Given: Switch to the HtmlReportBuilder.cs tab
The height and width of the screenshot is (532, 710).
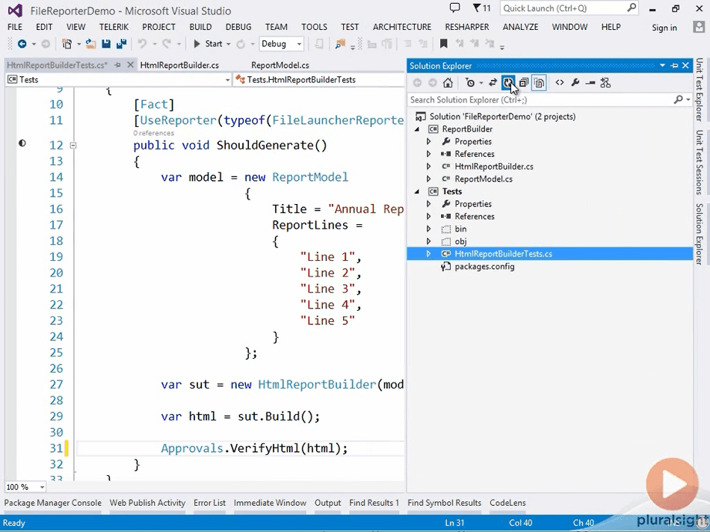Looking at the screenshot, I should pyautogui.click(x=179, y=65).
